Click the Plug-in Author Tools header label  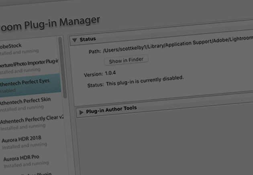click(111, 109)
